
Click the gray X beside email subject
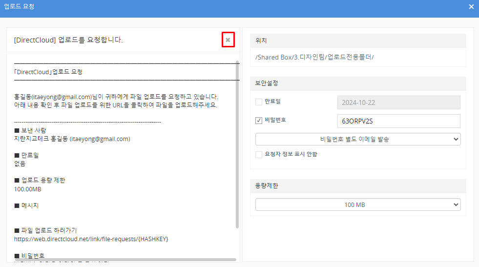[x=228, y=40]
